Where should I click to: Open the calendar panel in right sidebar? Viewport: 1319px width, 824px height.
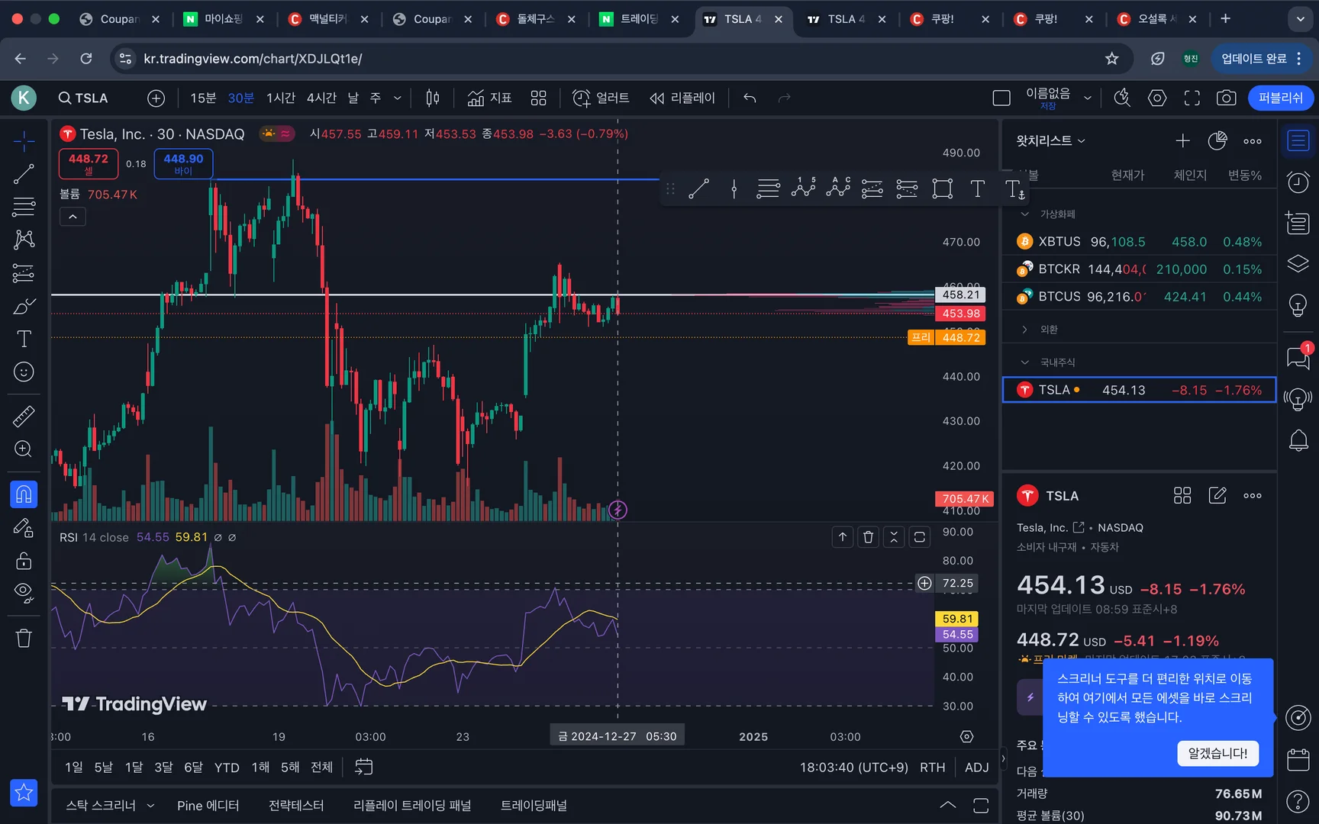(1298, 759)
